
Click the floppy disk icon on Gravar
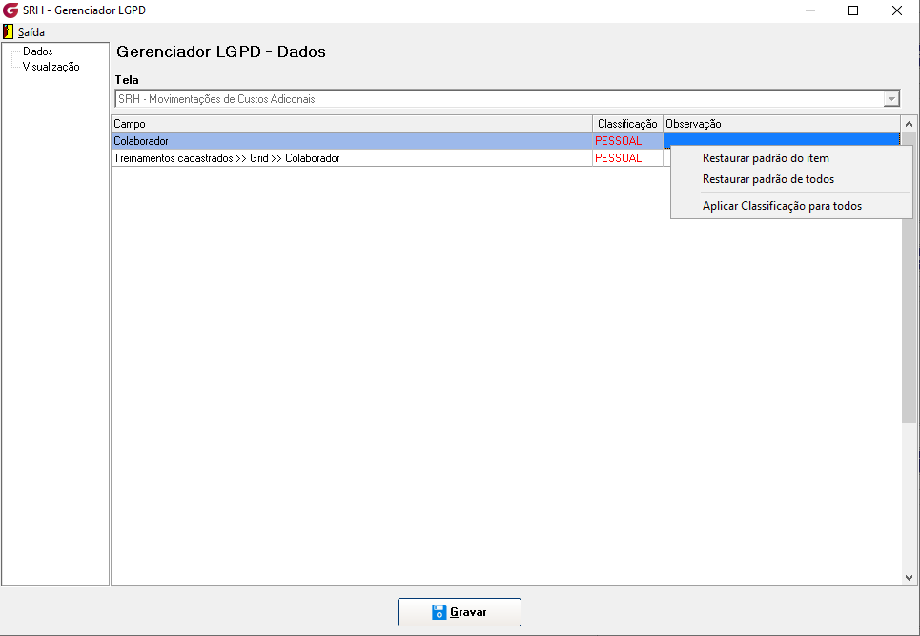(x=439, y=612)
